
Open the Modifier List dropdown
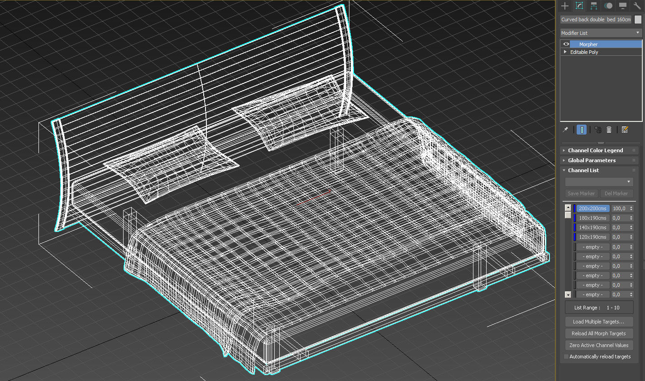[x=601, y=33]
